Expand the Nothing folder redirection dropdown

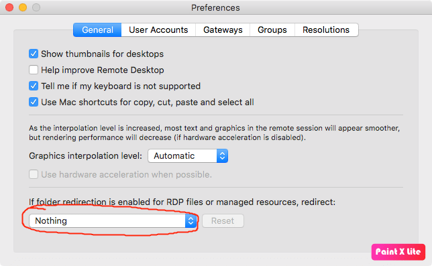[x=113, y=221]
